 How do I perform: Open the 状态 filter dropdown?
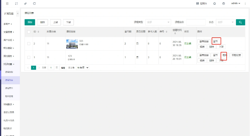pyautogui.click(x=225, y=22)
